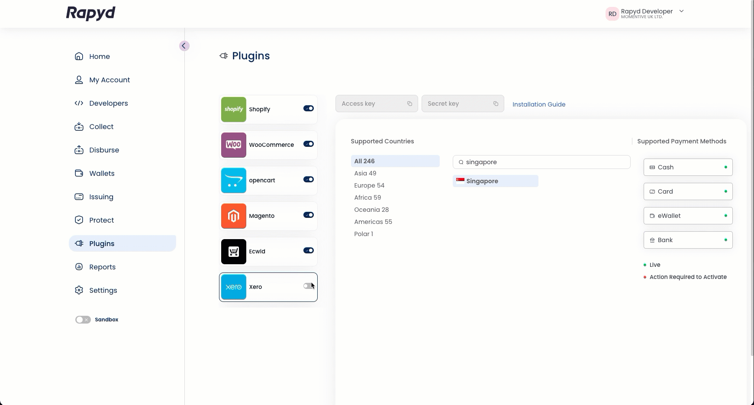Expand the Cash payment method
Viewport: 754px width, 405px height.
[688, 167]
